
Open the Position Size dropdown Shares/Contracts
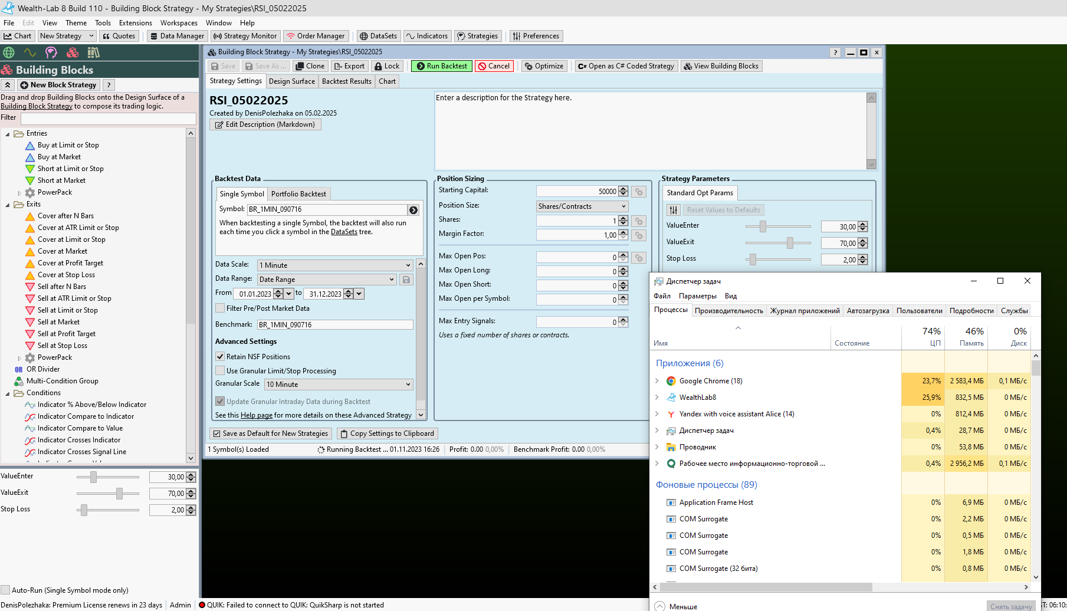click(582, 206)
